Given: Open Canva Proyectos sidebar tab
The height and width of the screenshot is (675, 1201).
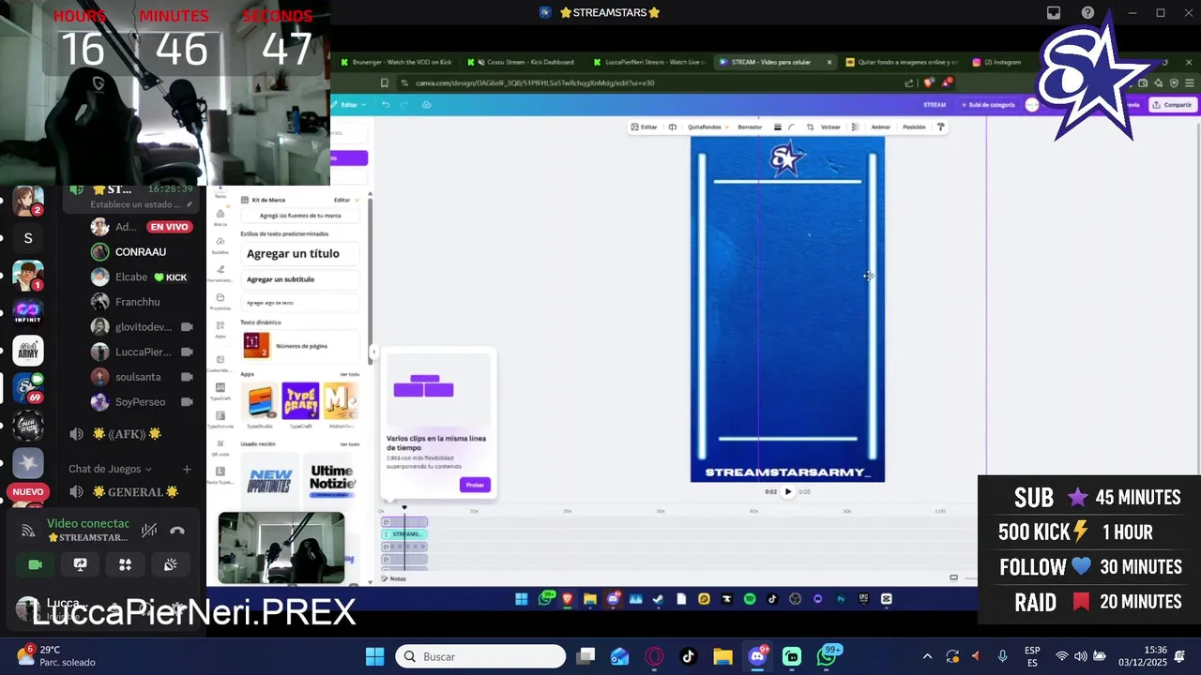Looking at the screenshot, I should pyautogui.click(x=220, y=302).
